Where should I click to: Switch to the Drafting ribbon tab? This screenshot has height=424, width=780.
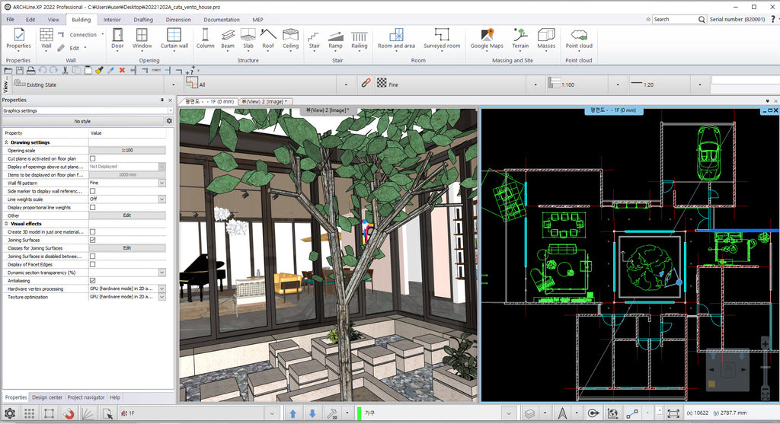point(143,20)
